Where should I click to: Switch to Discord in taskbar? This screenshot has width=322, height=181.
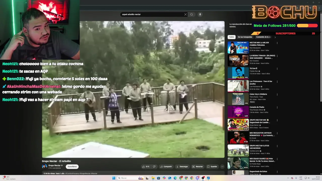(197, 178)
